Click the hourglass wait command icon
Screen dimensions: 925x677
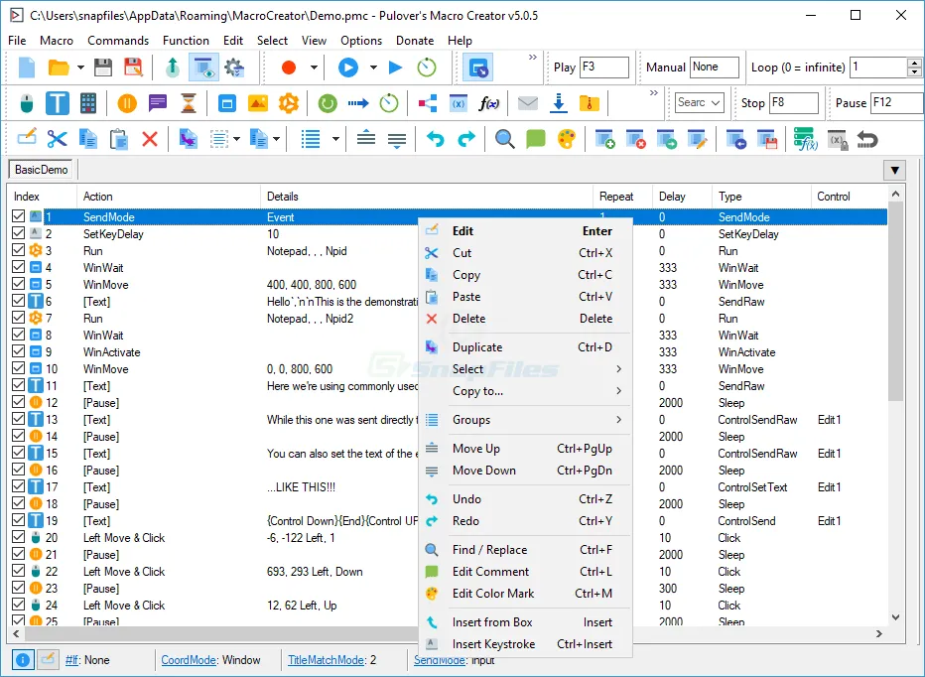pos(189,103)
